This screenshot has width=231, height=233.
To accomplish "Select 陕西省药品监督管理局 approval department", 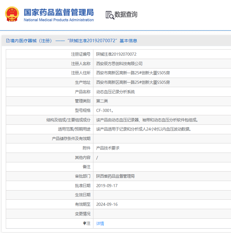I will click(x=115, y=176).
